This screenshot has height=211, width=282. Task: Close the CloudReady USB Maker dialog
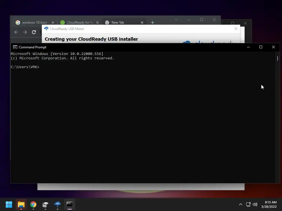236,29
